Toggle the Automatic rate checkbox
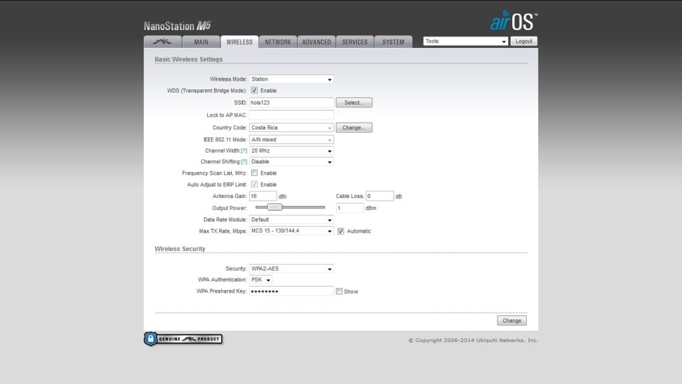682x384 pixels. coord(341,231)
